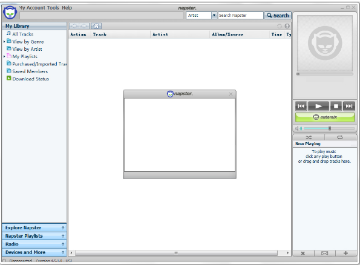Click the Play button
The image size is (360, 265).
coord(318,106)
